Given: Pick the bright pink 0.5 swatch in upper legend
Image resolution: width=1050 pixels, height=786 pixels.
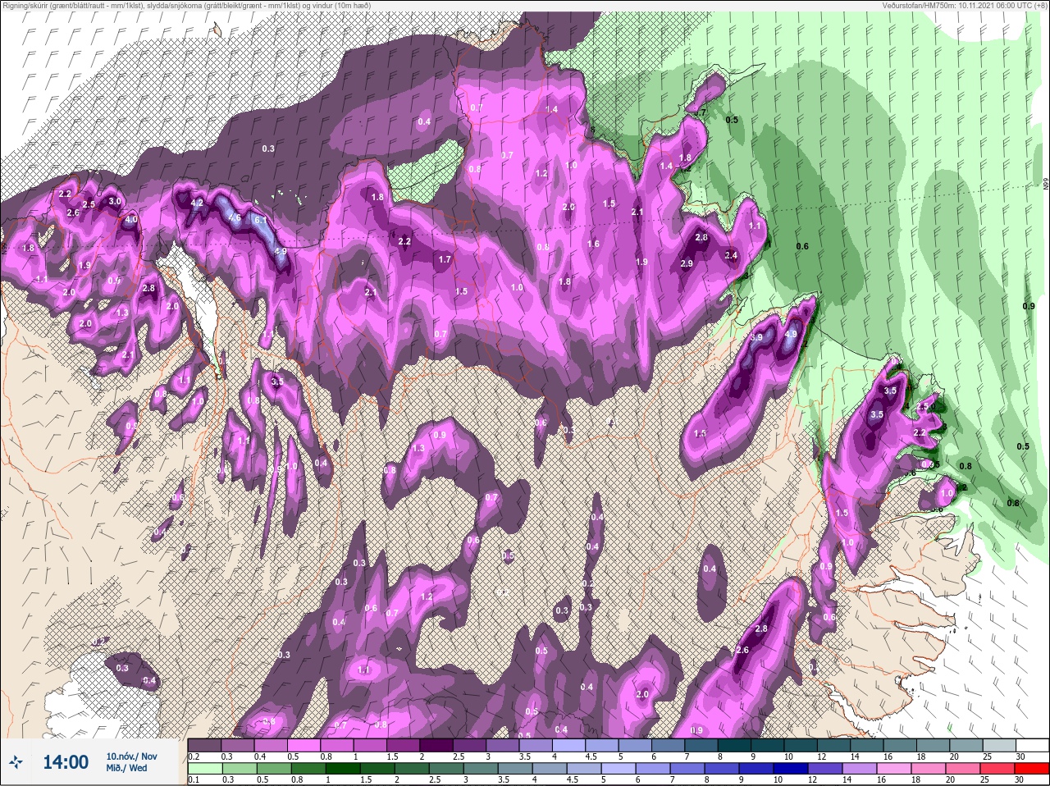Looking at the screenshot, I should pyautogui.click(x=305, y=745).
